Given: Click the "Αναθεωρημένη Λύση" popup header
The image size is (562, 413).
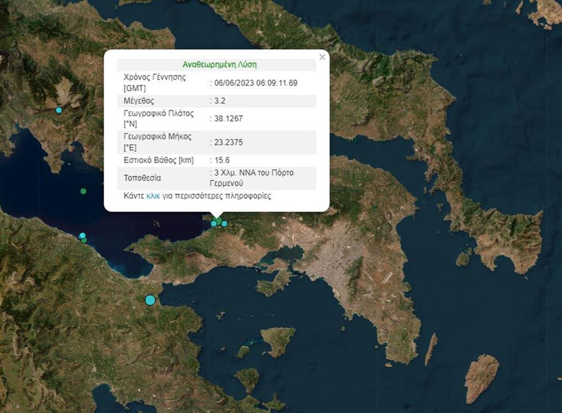Looking at the screenshot, I should pyautogui.click(x=219, y=65).
